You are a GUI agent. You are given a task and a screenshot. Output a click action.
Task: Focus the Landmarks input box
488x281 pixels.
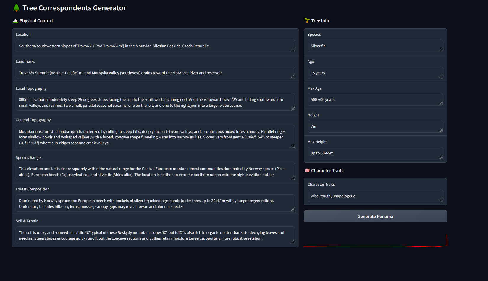pos(155,73)
